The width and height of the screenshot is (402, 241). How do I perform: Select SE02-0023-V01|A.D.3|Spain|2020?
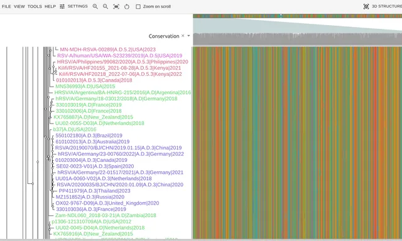click(x=95, y=166)
